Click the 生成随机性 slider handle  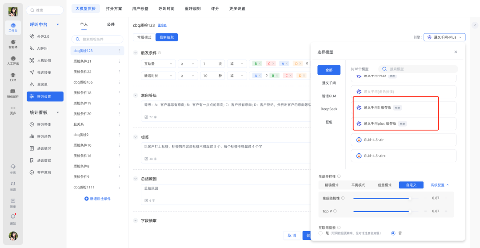tap(410, 198)
